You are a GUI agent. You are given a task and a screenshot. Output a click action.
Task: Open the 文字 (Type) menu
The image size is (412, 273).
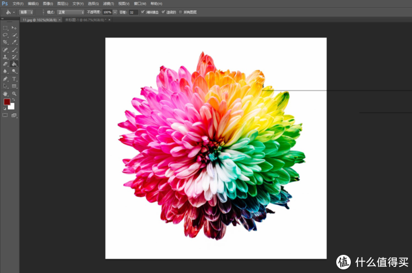point(78,4)
